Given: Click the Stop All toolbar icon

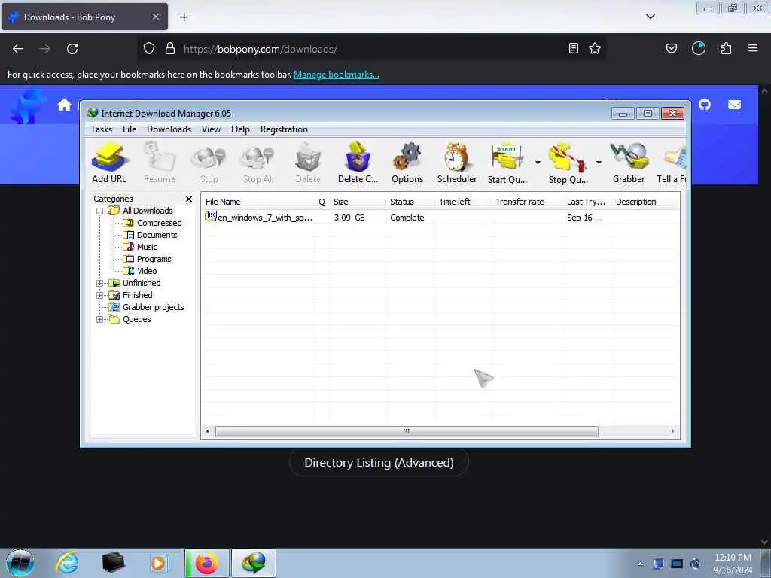Looking at the screenshot, I should [258, 163].
